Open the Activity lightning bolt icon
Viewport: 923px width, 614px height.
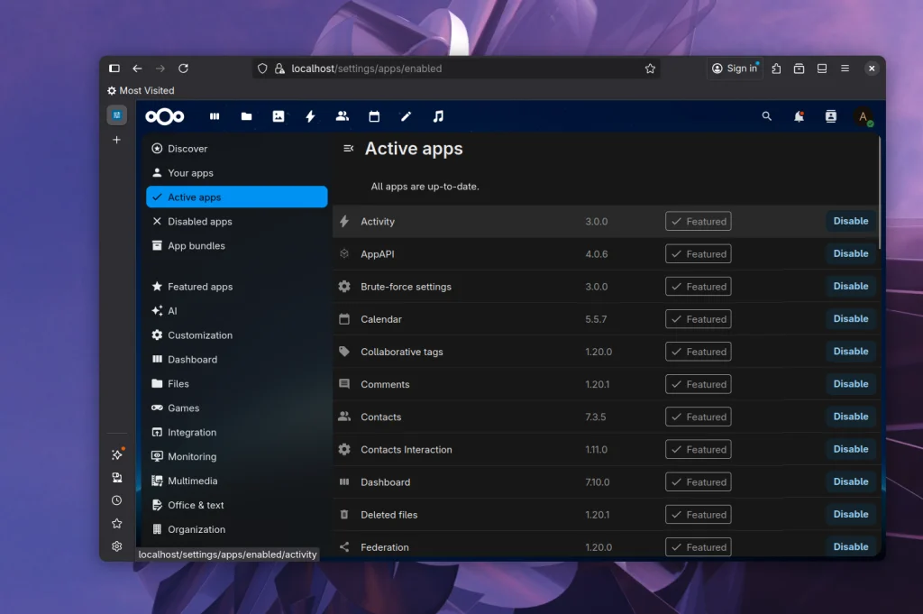[x=310, y=116]
